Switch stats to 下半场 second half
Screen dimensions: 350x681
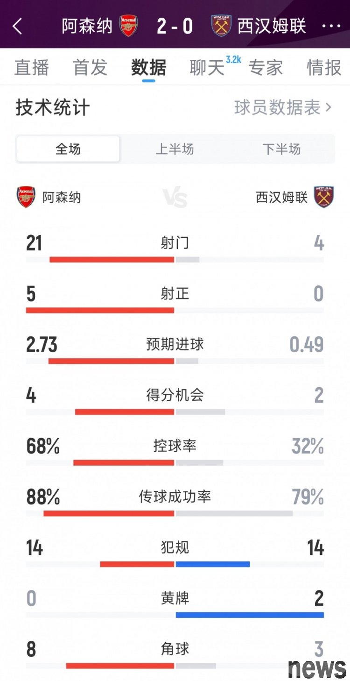(281, 149)
